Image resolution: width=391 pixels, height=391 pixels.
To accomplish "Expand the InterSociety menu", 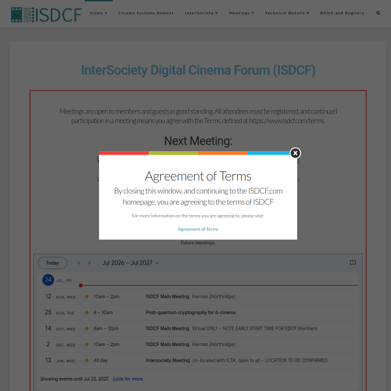I will 201,13.
